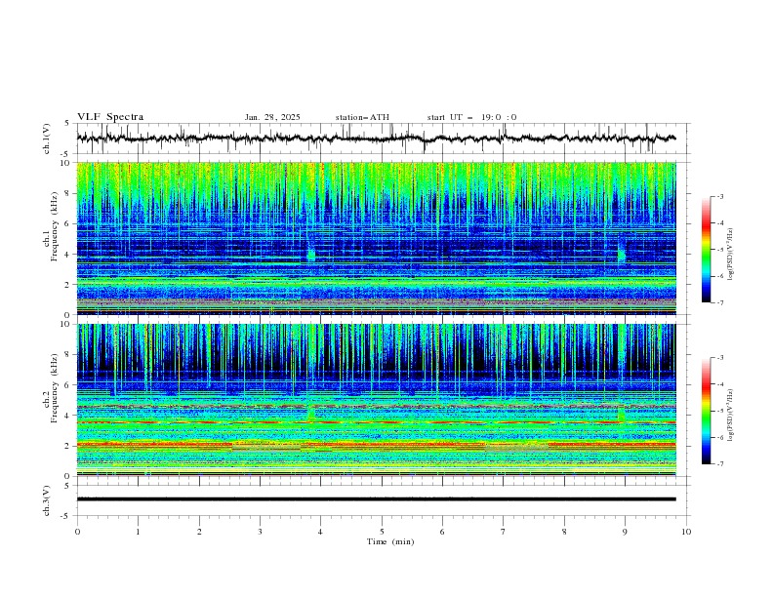Click the ch.2 colorbar "log(PSD)(V²/Hz)" label
Image resolution: width=773 pixels, height=597 pixels.
tap(730, 416)
